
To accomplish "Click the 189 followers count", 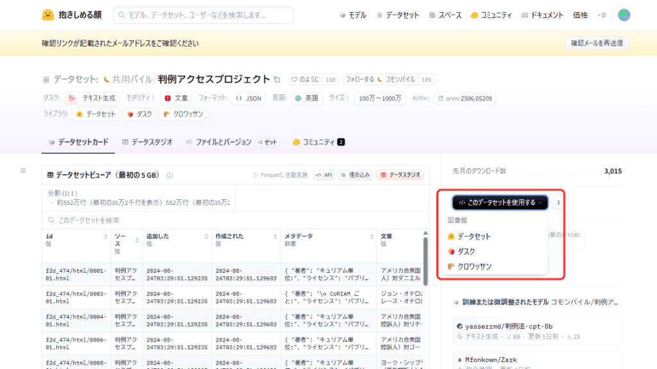I will (427, 79).
